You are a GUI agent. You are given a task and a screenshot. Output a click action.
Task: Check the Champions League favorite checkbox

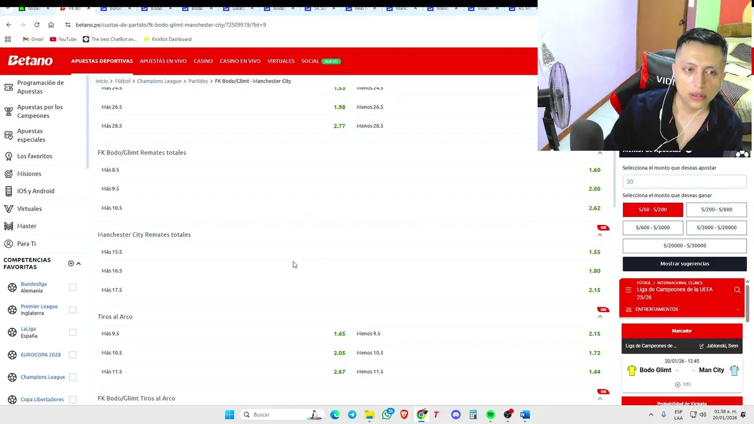(x=72, y=377)
